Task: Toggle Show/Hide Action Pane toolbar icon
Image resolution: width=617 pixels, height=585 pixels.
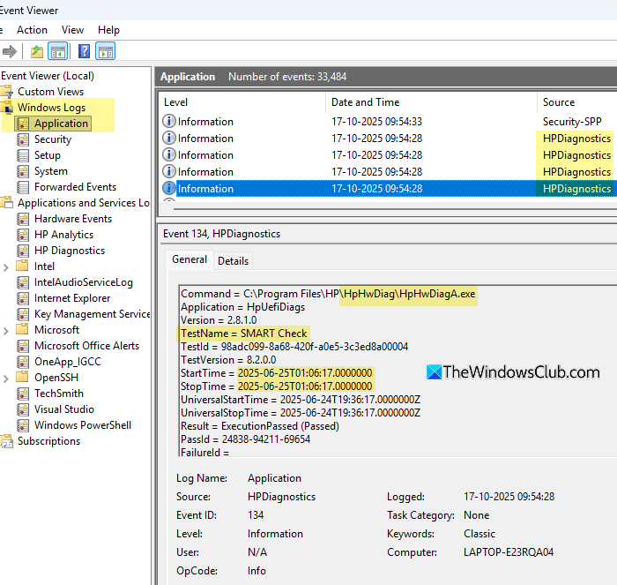Action: click(x=106, y=51)
